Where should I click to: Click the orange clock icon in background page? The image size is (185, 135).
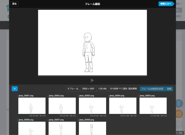point(179,114)
